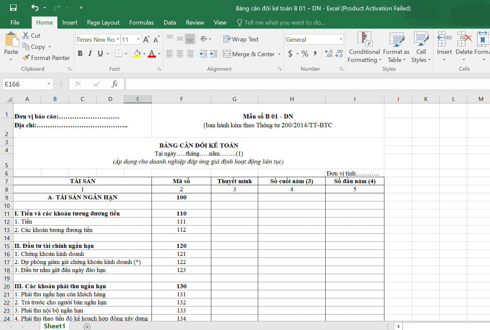The width and height of the screenshot is (490, 330).
Task: Customize Quick Access Toolbar dropdown
Action: pos(81,7)
